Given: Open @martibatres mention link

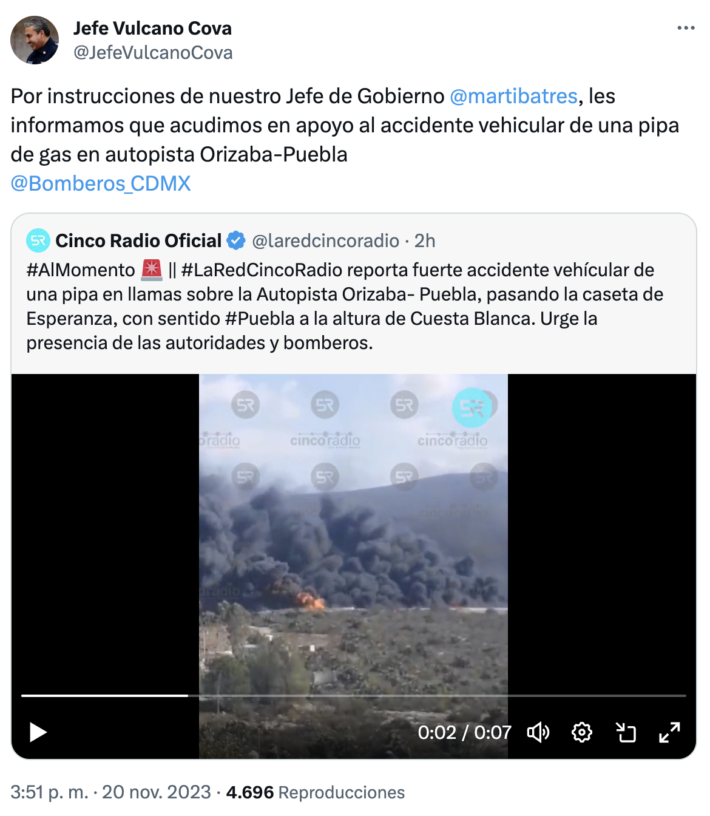Looking at the screenshot, I should [x=513, y=96].
